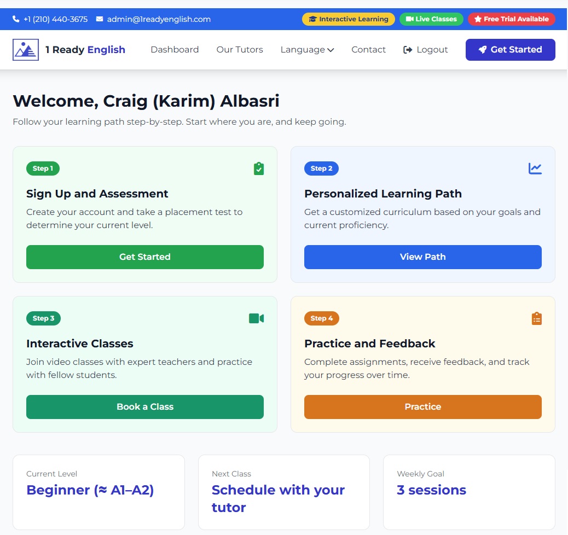Click the Get Started button in header
The image size is (568, 535).
click(510, 50)
